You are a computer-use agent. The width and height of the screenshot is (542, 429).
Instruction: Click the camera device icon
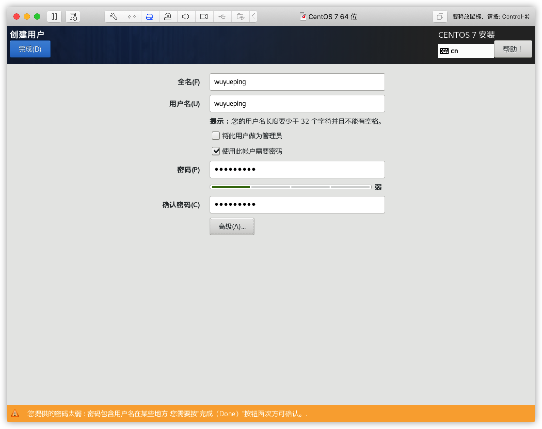[204, 17]
